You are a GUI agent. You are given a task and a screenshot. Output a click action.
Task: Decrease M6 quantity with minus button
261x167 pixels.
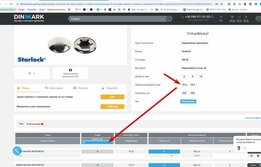pos(157,156)
